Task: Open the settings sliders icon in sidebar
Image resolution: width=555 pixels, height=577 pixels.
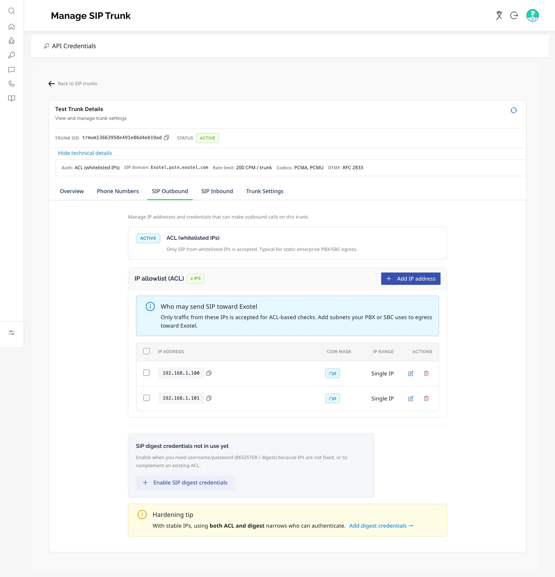Action: [12, 333]
